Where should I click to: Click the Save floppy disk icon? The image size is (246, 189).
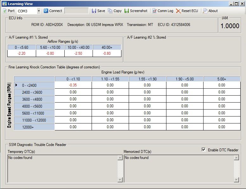pos(94,11)
